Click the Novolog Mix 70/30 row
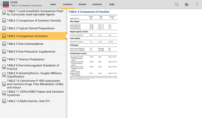The image size is (202, 118). 93,68
